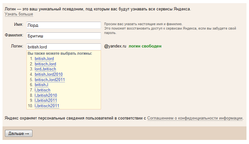Click the Логин: field label
Image resolution: width=249 pixels, height=144 pixels.
(x=17, y=46)
